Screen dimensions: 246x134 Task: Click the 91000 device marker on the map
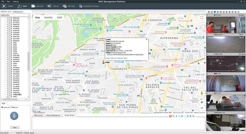103,62
